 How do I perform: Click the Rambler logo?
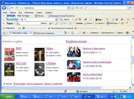click(x=12, y=19)
